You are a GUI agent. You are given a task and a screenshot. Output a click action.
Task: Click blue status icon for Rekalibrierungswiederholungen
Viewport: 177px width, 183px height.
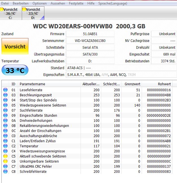click(5, 125)
